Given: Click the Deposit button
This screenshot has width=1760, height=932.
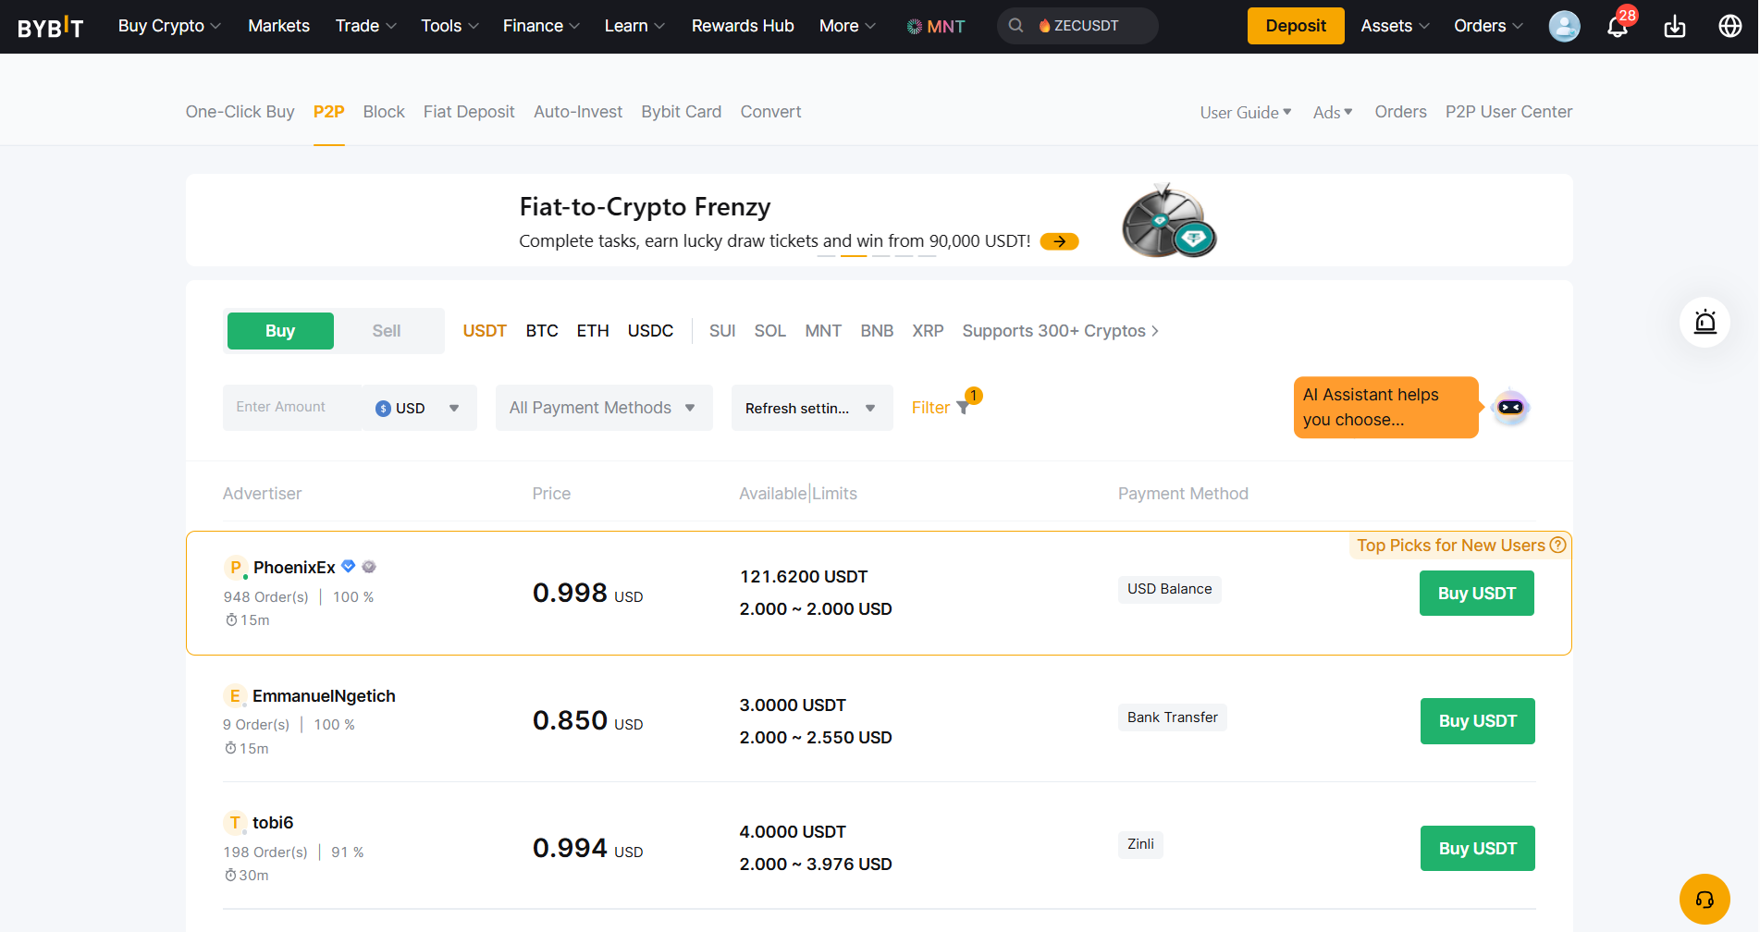Looking at the screenshot, I should coord(1295,26).
